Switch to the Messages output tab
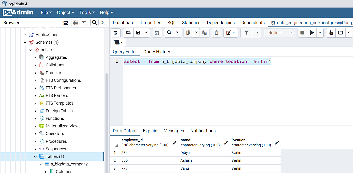Screen dimensions: 353x173 173,131
